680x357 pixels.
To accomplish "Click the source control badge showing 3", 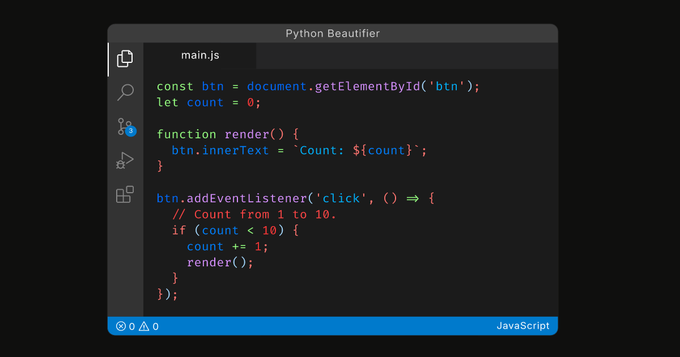I will pos(131,131).
